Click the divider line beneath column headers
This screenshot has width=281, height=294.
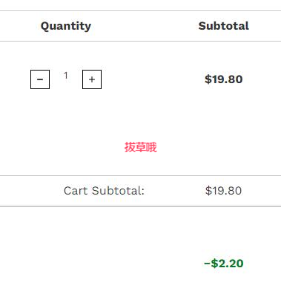tap(140, 41)
